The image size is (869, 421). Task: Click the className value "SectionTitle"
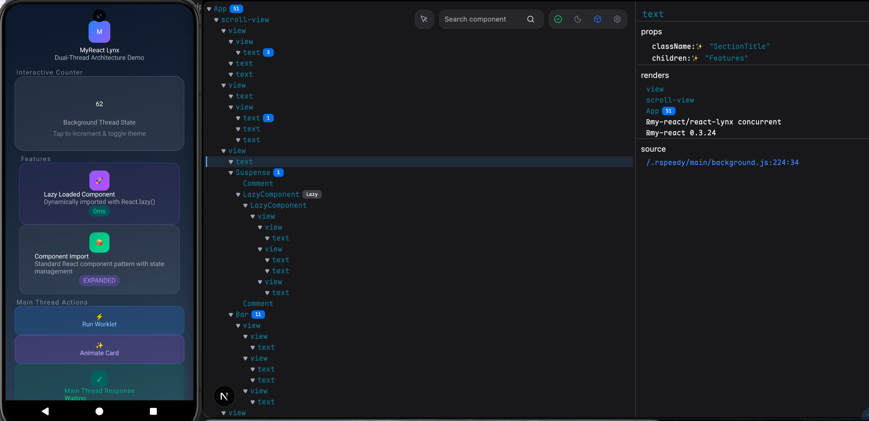(739, 46)
